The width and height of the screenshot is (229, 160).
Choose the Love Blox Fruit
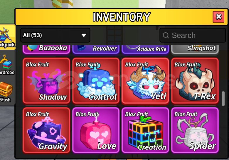pos(96,131)
